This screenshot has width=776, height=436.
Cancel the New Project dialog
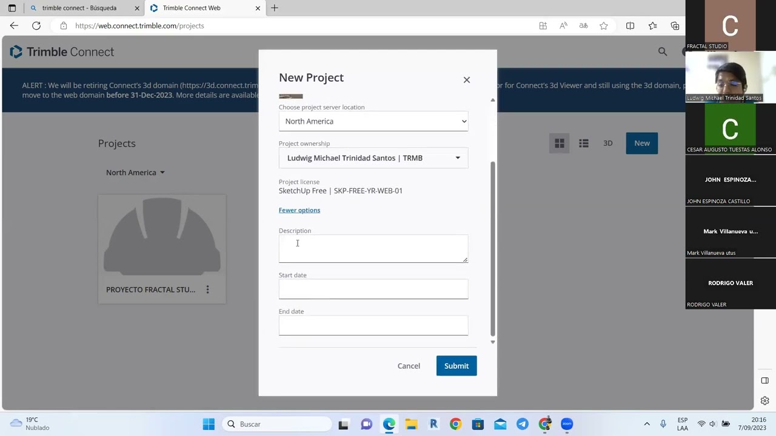coord(409,366)
